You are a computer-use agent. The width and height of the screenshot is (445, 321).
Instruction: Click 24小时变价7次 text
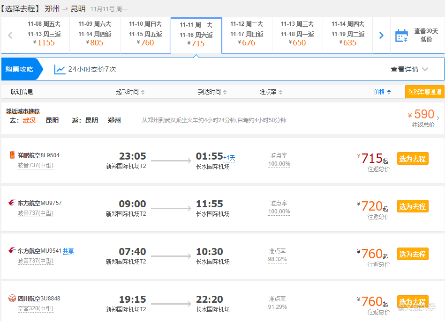[92, 69]
